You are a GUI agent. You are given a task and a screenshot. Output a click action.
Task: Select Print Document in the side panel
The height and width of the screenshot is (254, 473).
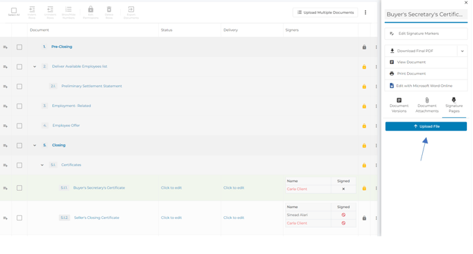426,73
